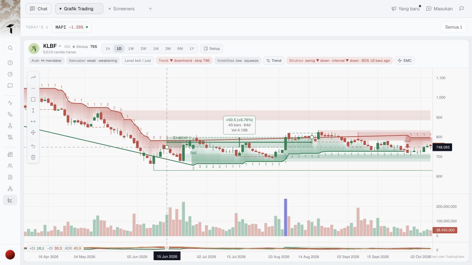Open the chat bubble sidebar icon

[x=10, y=86]
